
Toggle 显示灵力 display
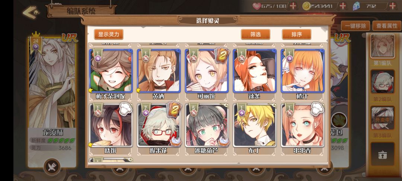click(109, 34)
